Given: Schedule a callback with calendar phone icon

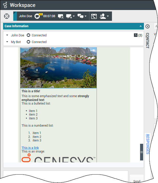Looking at the screenshot, I should tap(94, 16).
